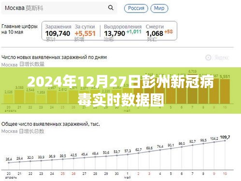The image size is (241, 181).
Task: Select the total infections figure 109,740
Action: coord(57,33)
